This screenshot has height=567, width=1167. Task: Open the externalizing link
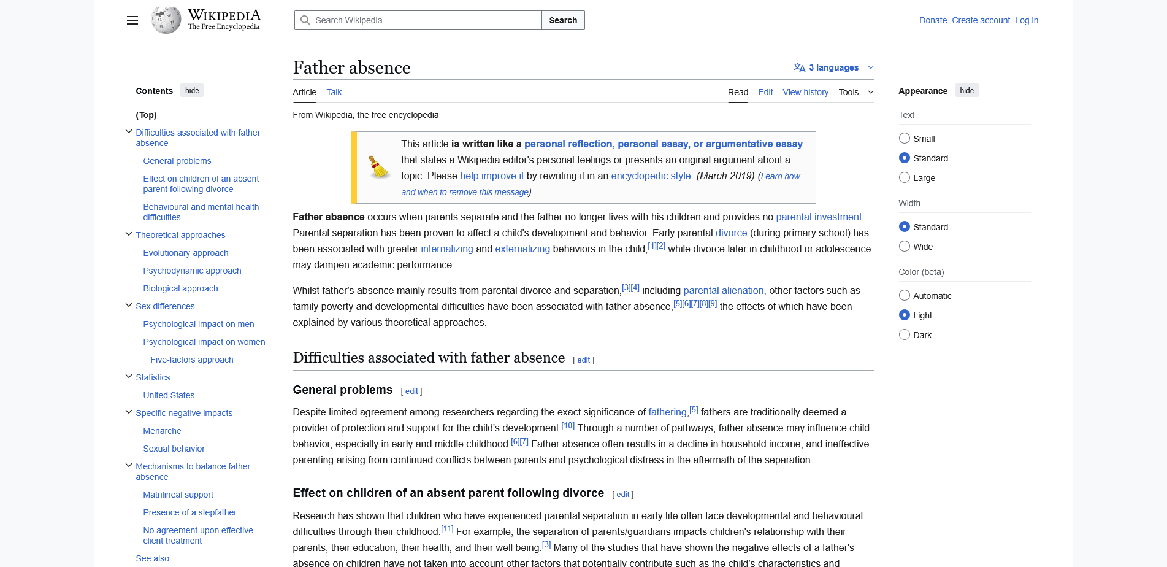pyautogui.click(x=522, y=249)
